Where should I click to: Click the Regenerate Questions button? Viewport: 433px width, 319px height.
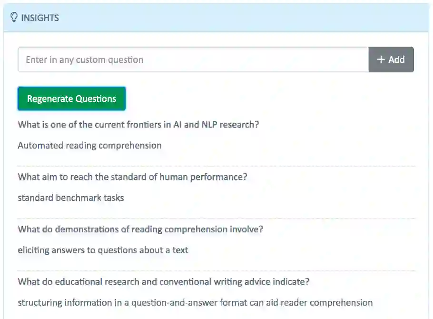(71, 99)
